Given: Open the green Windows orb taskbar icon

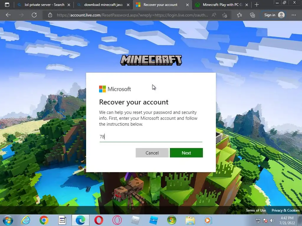Looking at the screenshot, I should coord(172,220).
